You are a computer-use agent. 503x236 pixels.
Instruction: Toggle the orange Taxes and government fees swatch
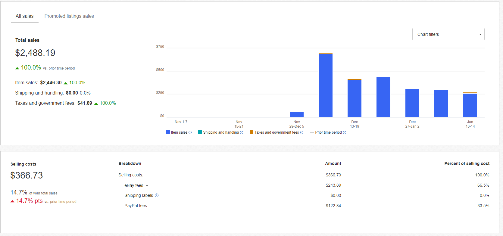[x=252, y=132]
